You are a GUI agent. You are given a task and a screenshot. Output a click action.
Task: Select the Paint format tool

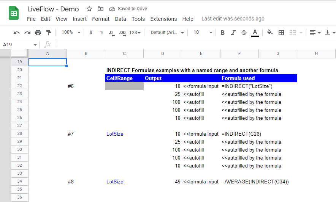[x=49, y=33]
